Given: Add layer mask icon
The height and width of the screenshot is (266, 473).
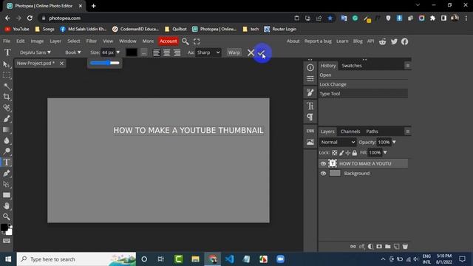Looking at the screenshot, I should 379,246.
